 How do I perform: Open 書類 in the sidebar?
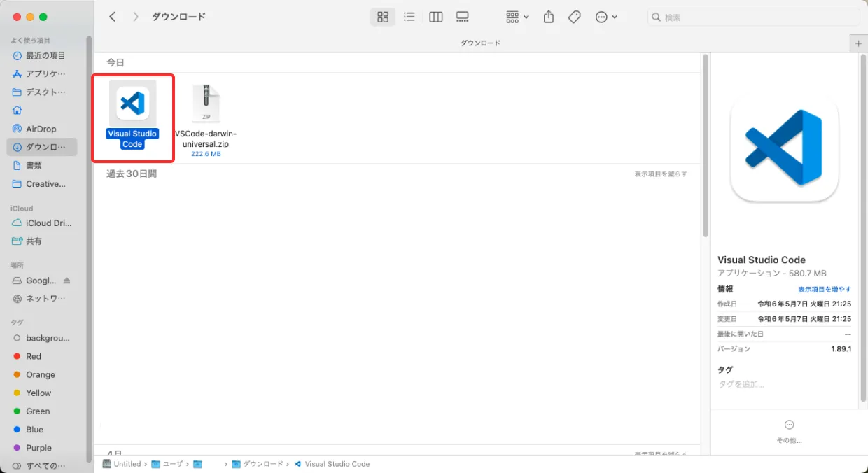pos(43,166)
